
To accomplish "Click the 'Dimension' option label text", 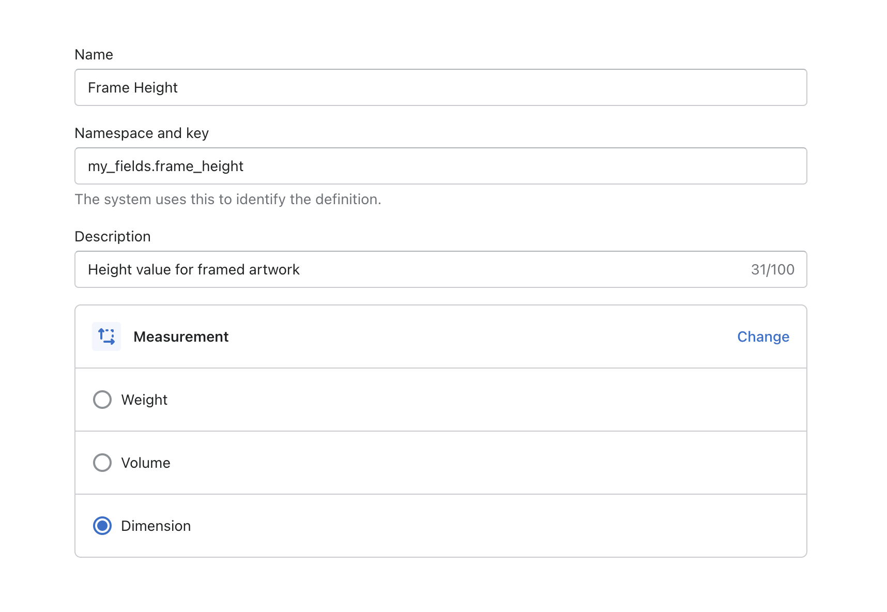I will (x=156, y=526).
